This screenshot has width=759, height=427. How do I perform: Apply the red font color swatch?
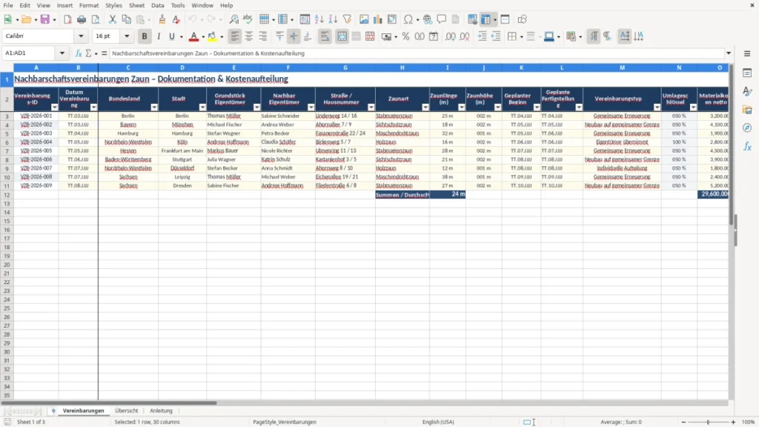coord(193,36)
